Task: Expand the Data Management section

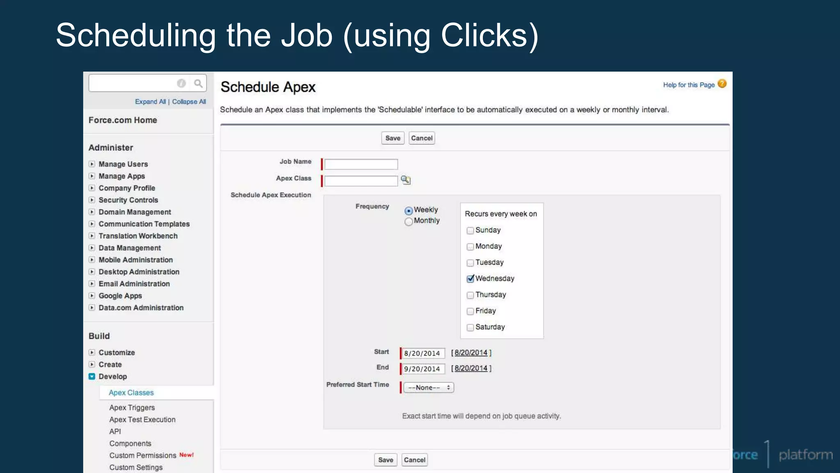Action: pos(92,248)
